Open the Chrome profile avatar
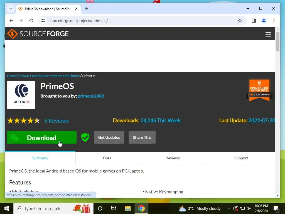The height and width of the screenshot is (214, 285). tap(264, 21)
